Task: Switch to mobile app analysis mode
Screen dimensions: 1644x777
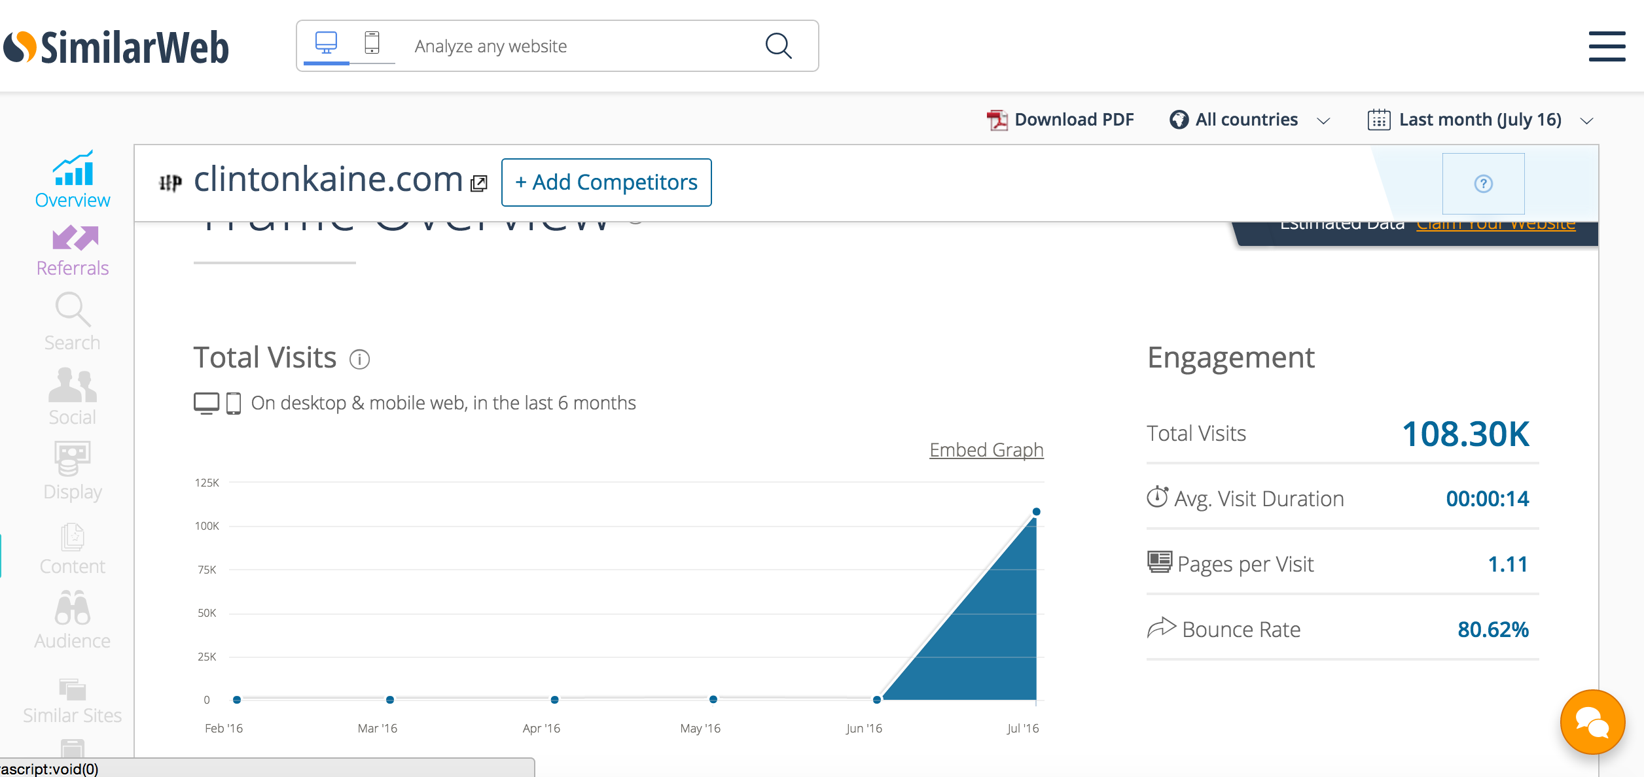Action: tap(372, 43)
